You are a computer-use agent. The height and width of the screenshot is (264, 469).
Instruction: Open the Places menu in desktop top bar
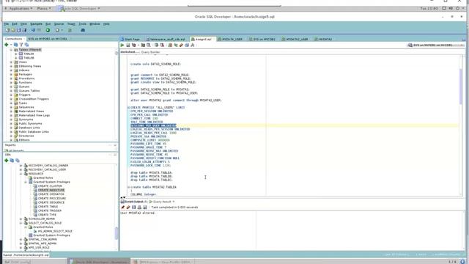(x=44, y=8)
